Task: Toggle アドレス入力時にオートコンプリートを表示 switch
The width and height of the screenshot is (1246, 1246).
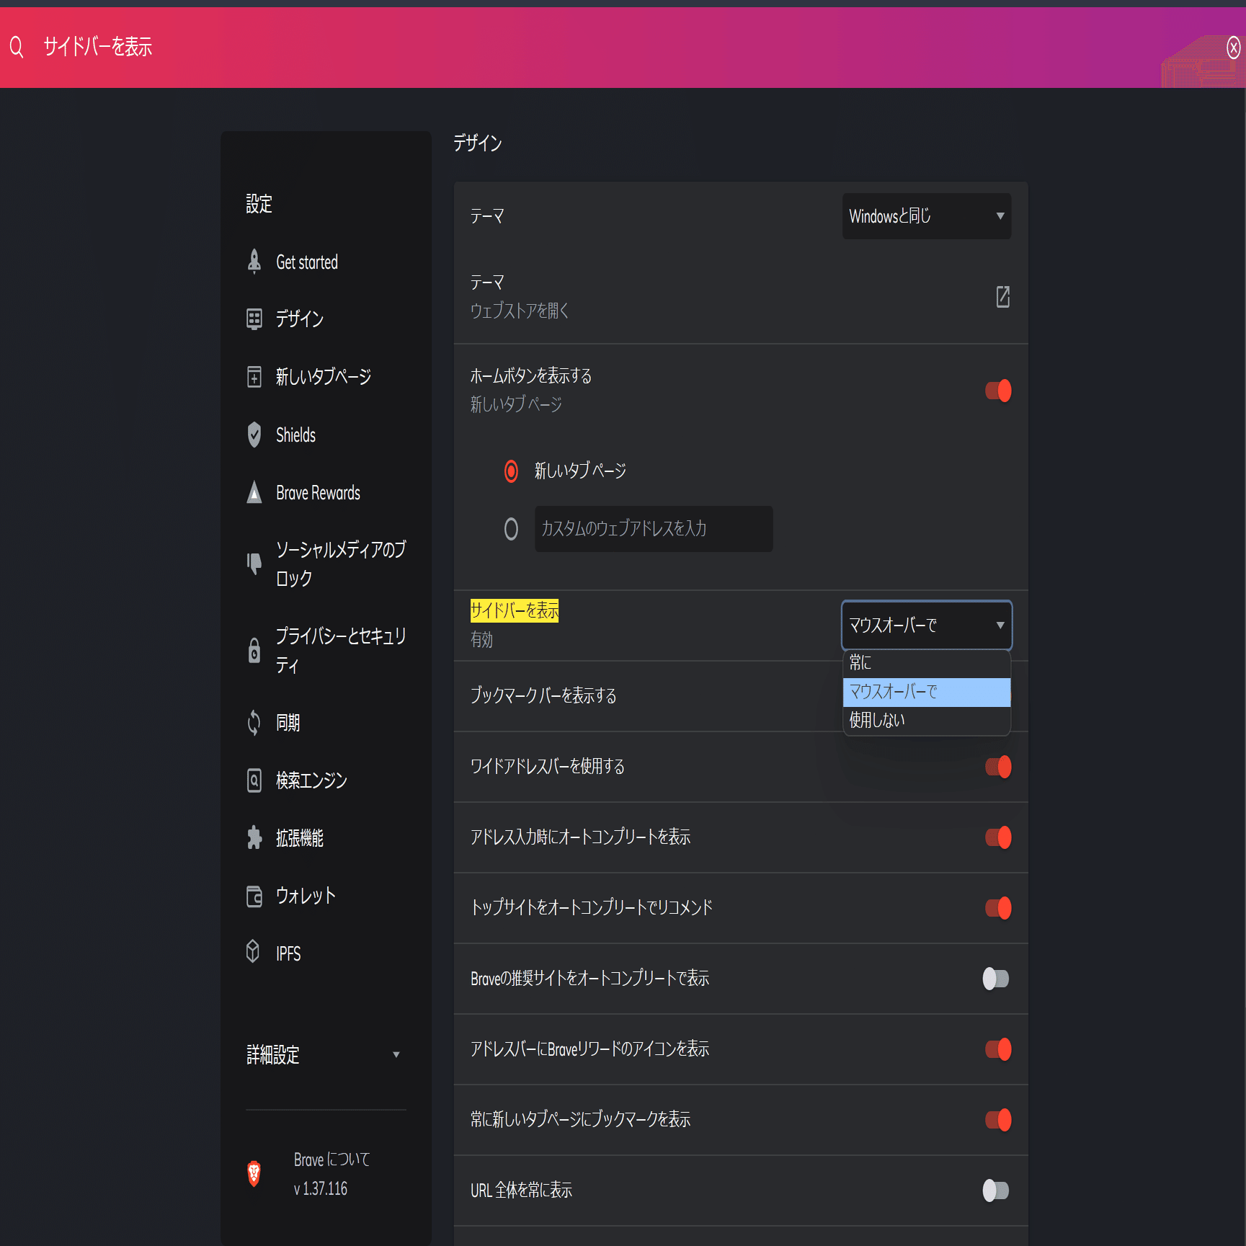Action: [x=998, y=837]
